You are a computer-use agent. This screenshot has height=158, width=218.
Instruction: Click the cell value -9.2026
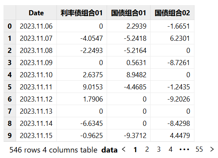pos(172,99)
